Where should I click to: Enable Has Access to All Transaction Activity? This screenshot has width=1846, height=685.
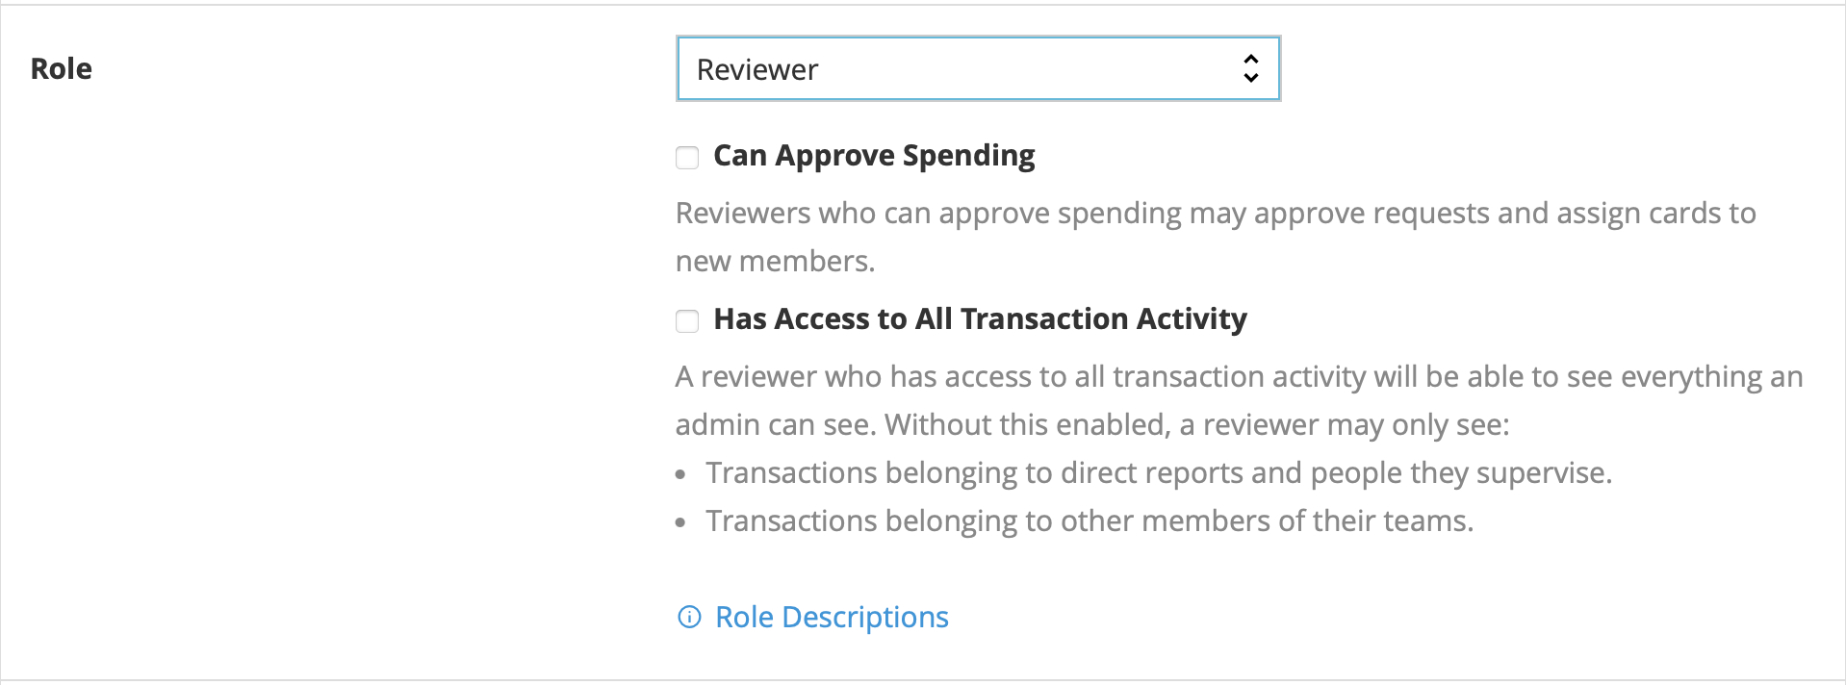(686, 320)
